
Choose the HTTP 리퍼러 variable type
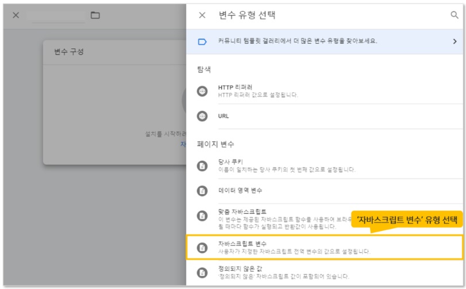(325, 91)
